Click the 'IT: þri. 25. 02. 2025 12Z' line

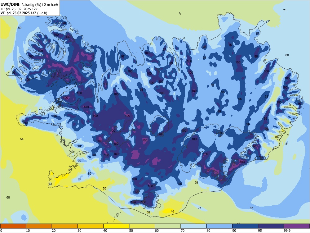pos(19,9)
